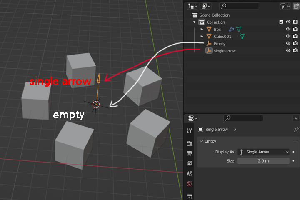Disable Cube.001 in renders camera icon
The image size is (300, 200).
click(x=295, y=36)
